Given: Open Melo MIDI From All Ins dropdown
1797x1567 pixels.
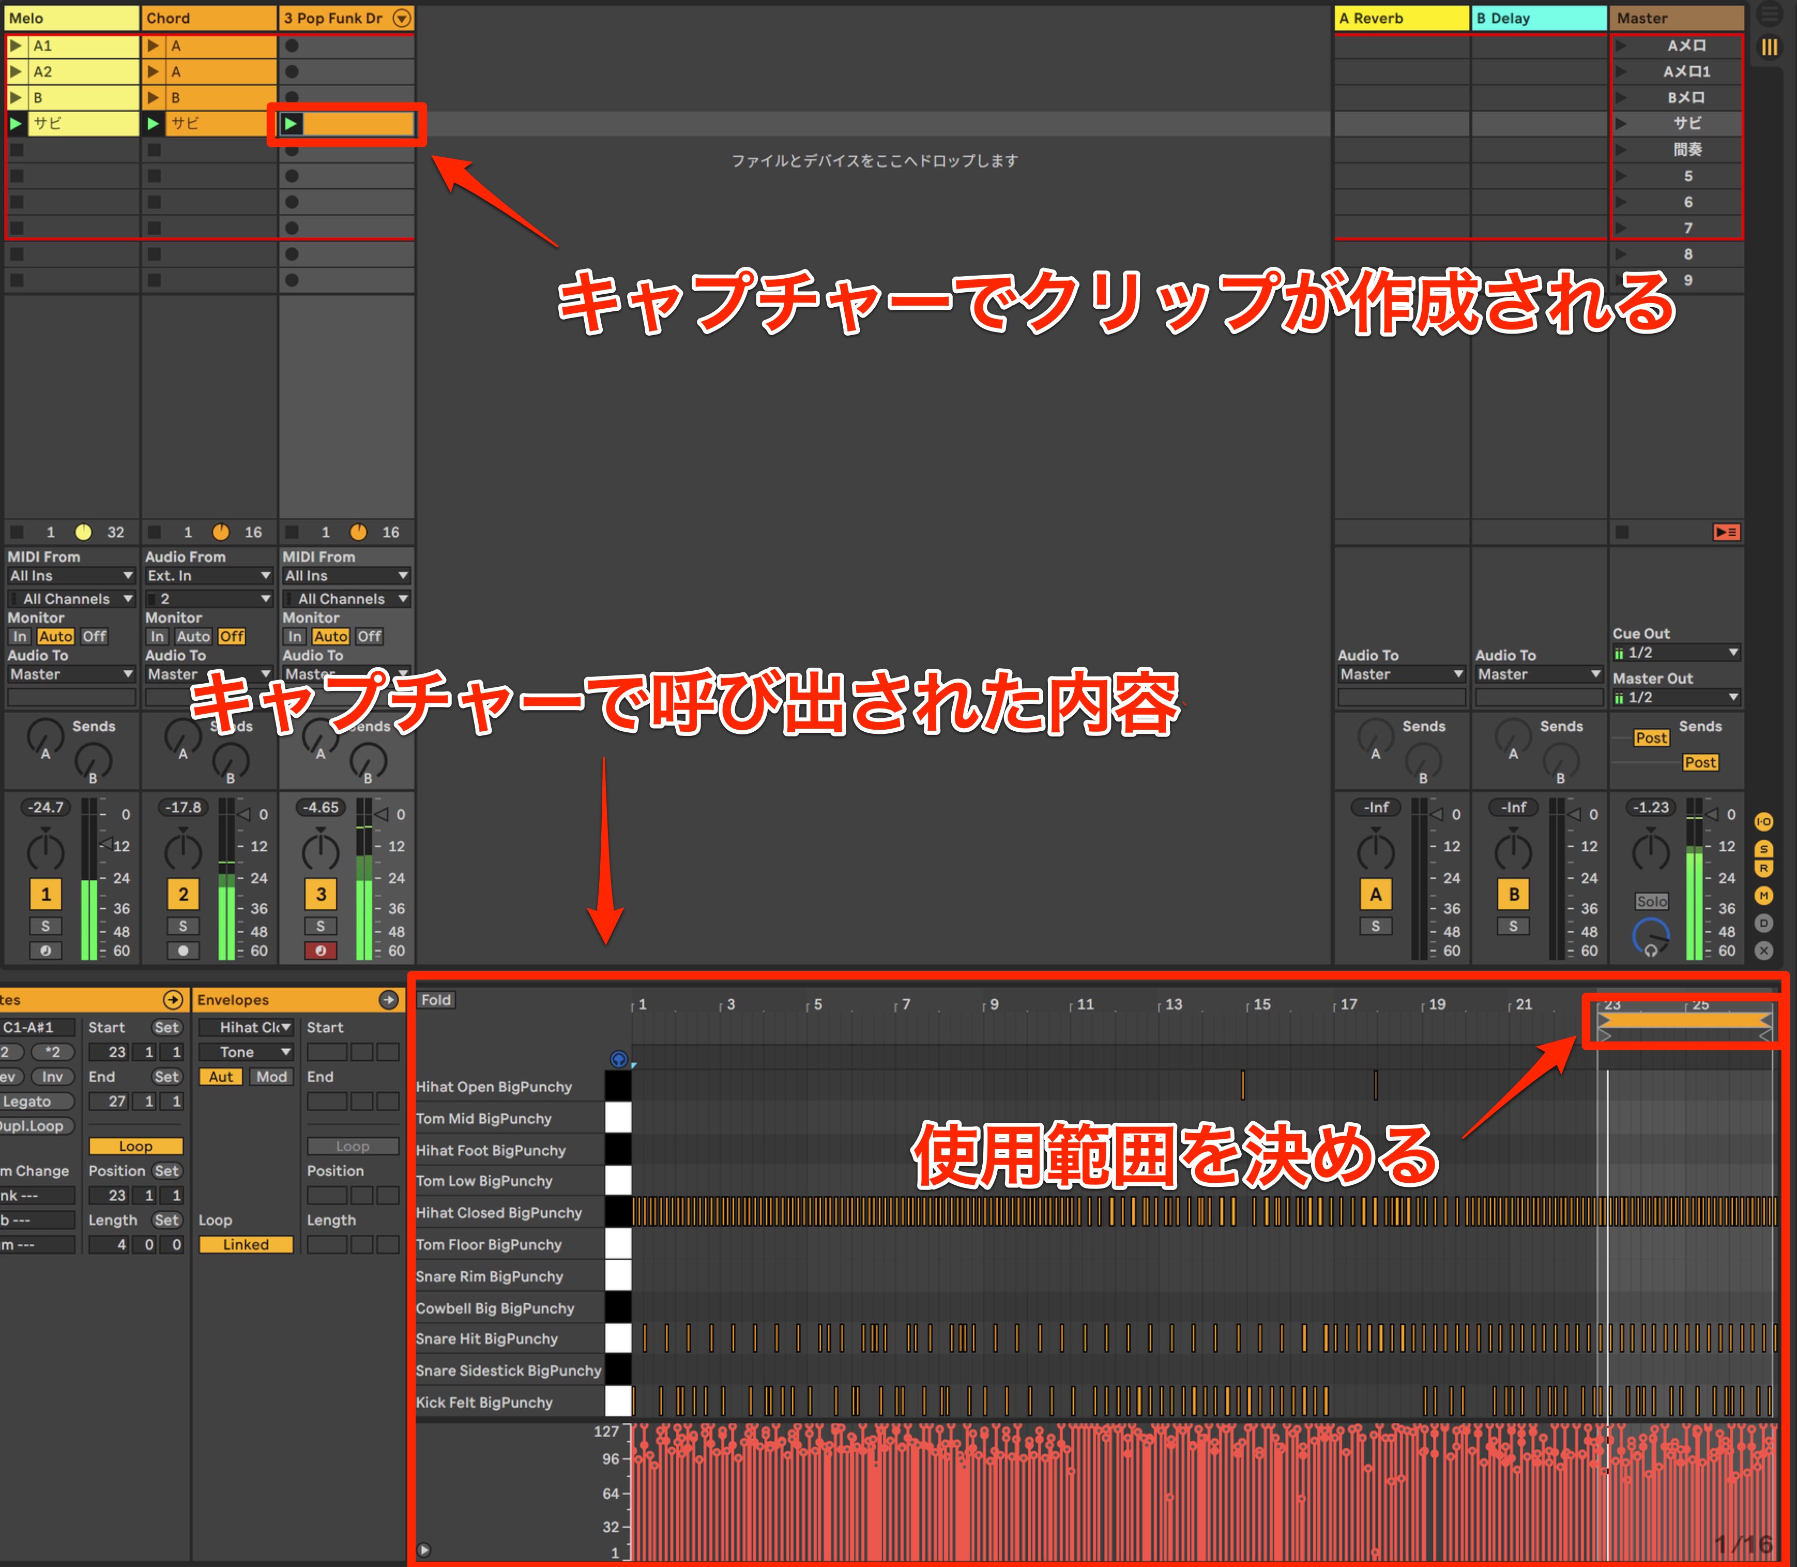Looking at the screenshot, I should (x=71, y=576).
